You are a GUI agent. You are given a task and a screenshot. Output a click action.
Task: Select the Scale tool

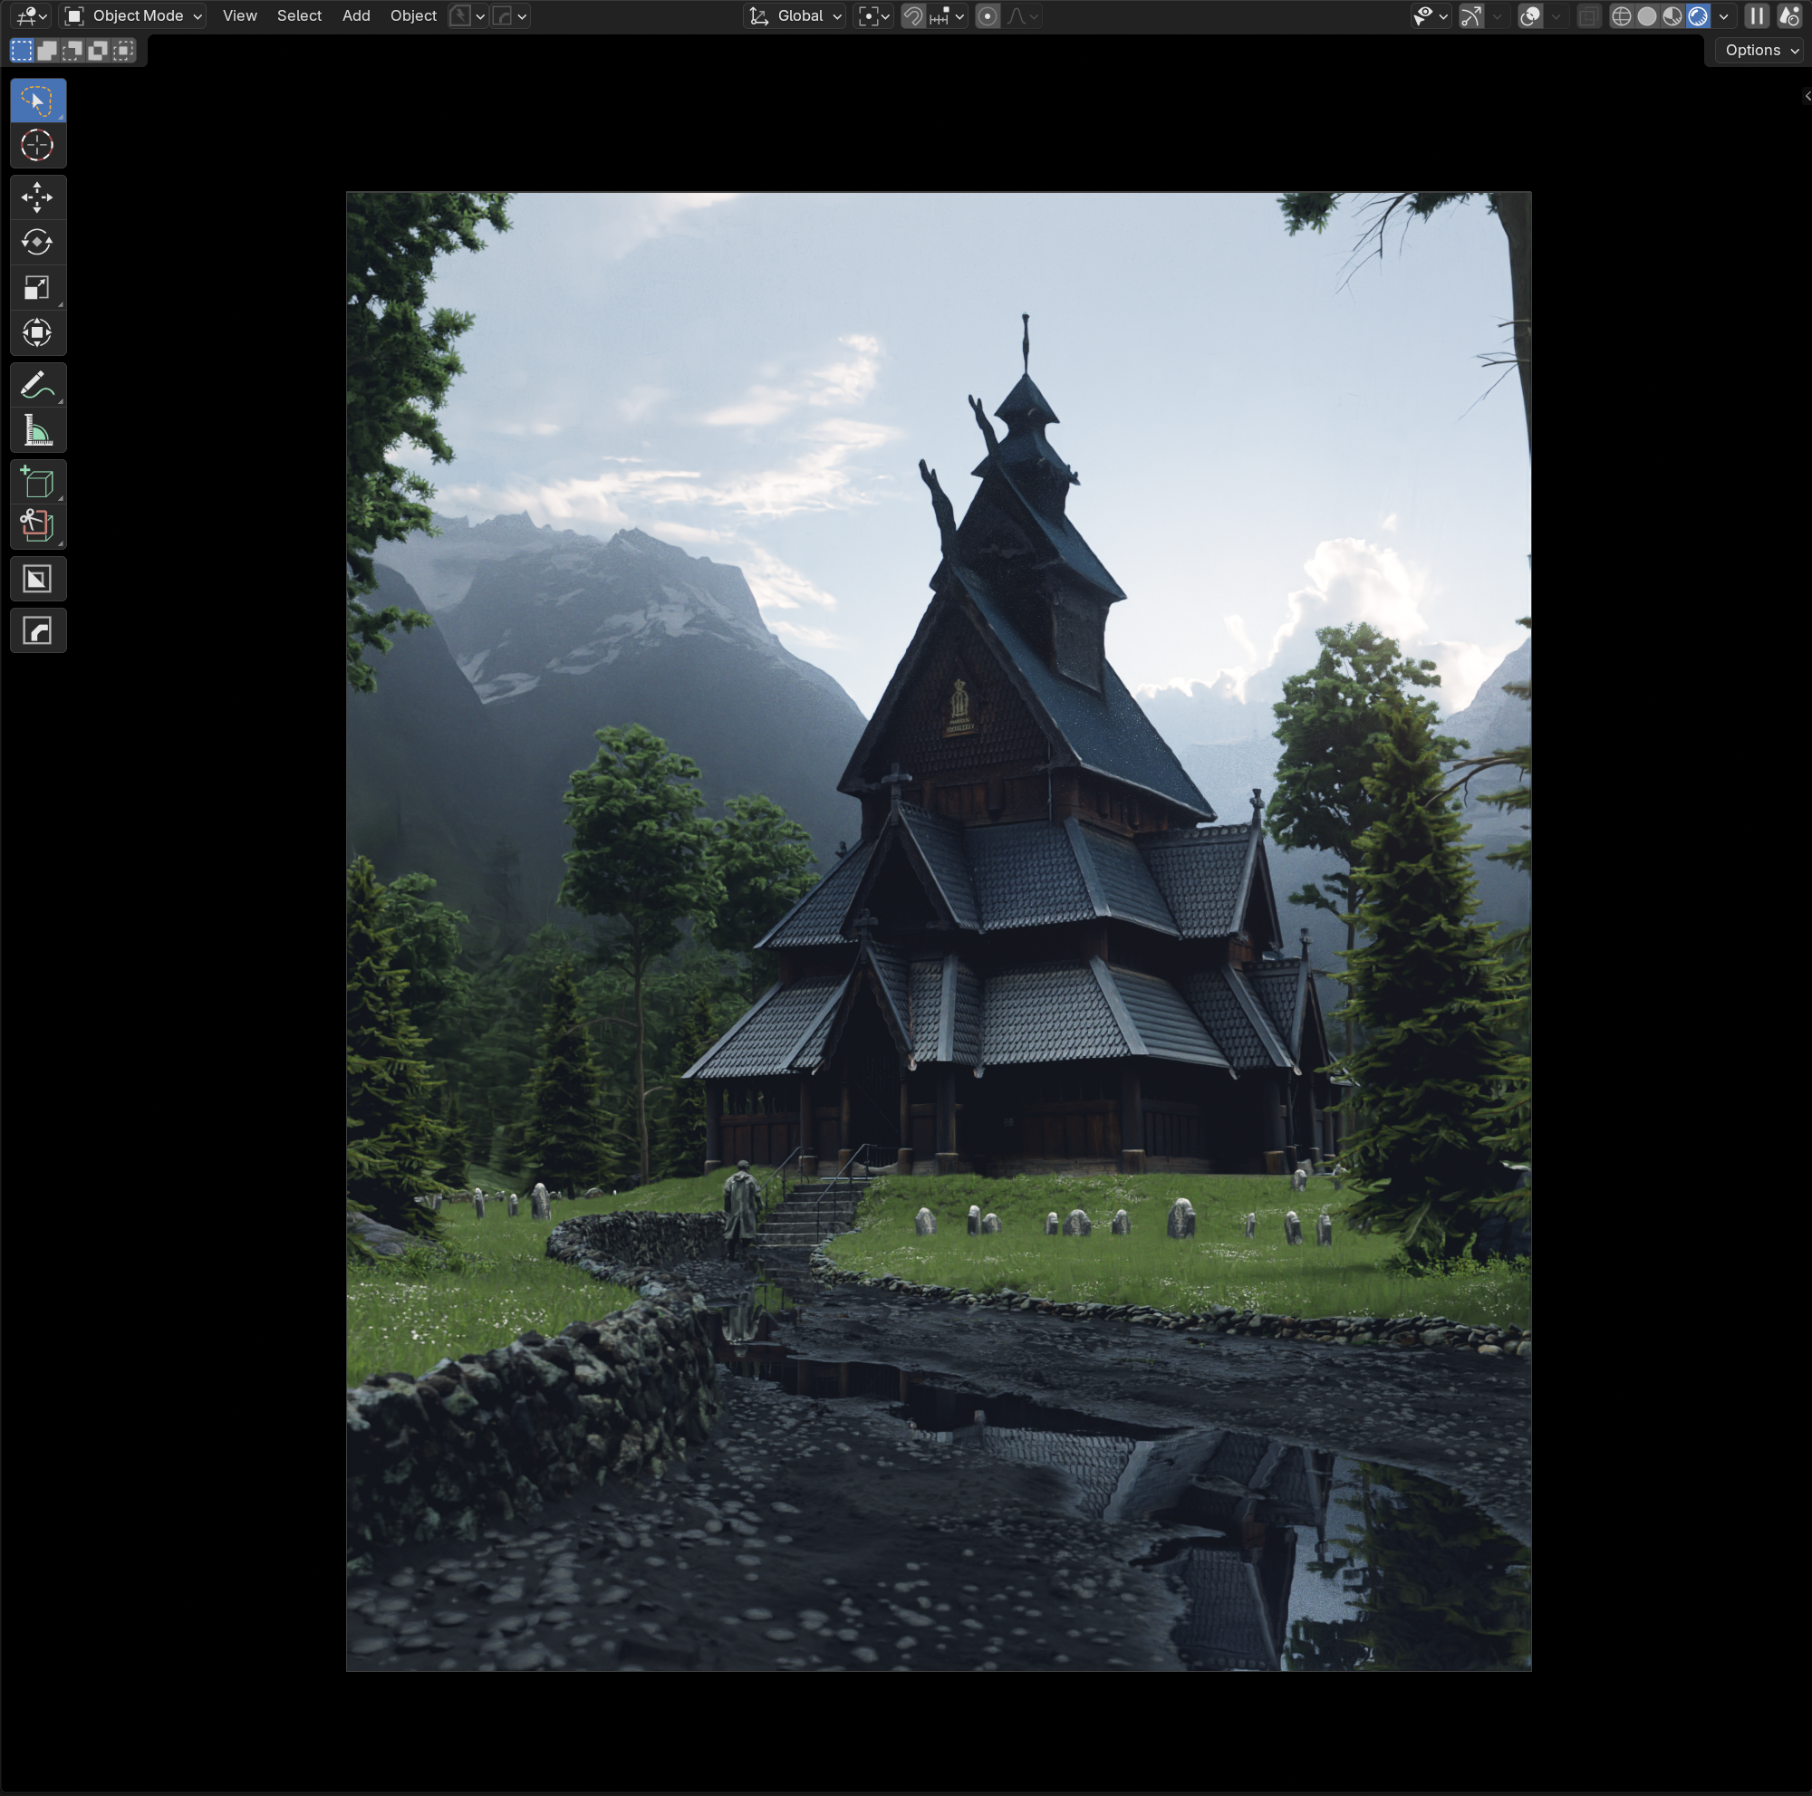click(x=37, y=287)
